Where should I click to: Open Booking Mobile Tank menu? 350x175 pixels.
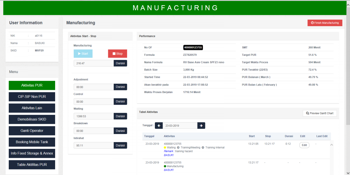(32, 142)
